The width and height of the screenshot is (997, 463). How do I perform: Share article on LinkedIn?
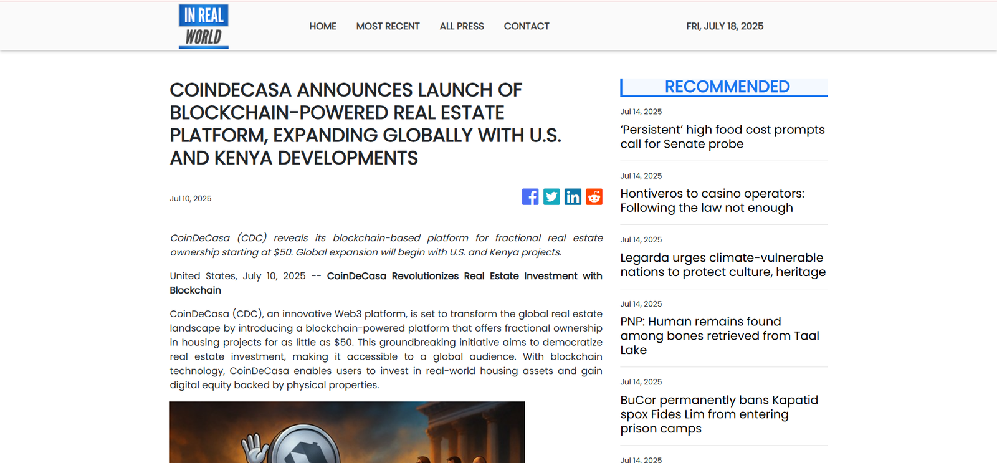point(573,197)
